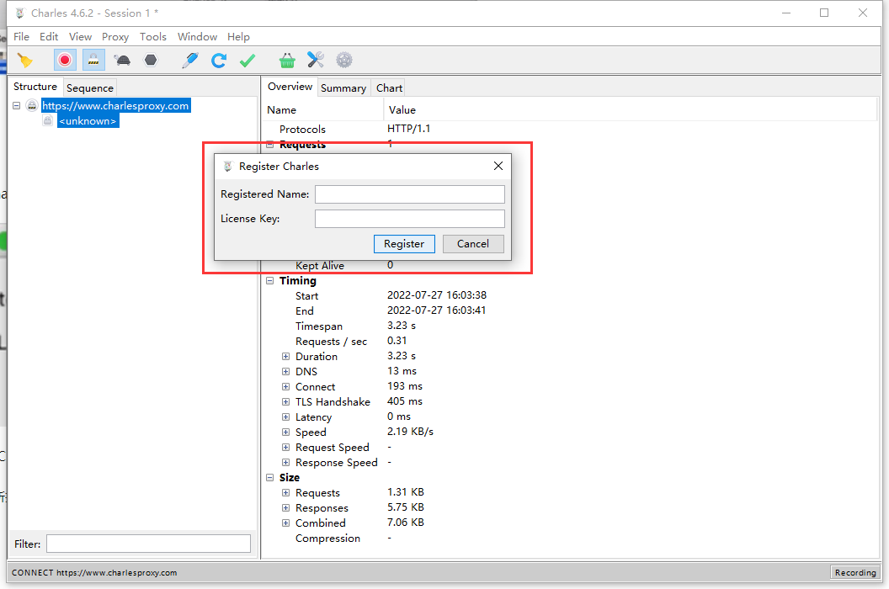Select https://www.charlesproxy.com host entry
Screen dimensions: 889x589
point(115,105)
